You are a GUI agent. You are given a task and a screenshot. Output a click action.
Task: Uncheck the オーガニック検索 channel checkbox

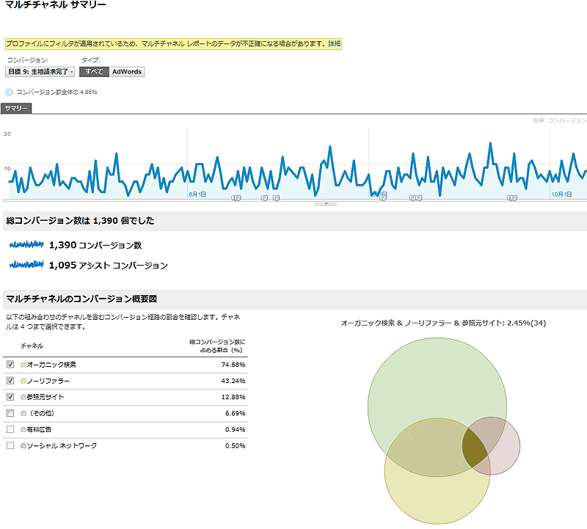point(10,365)
